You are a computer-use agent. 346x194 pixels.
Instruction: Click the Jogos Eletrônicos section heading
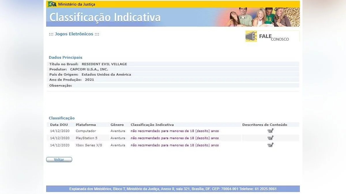(x=74, y=34)
